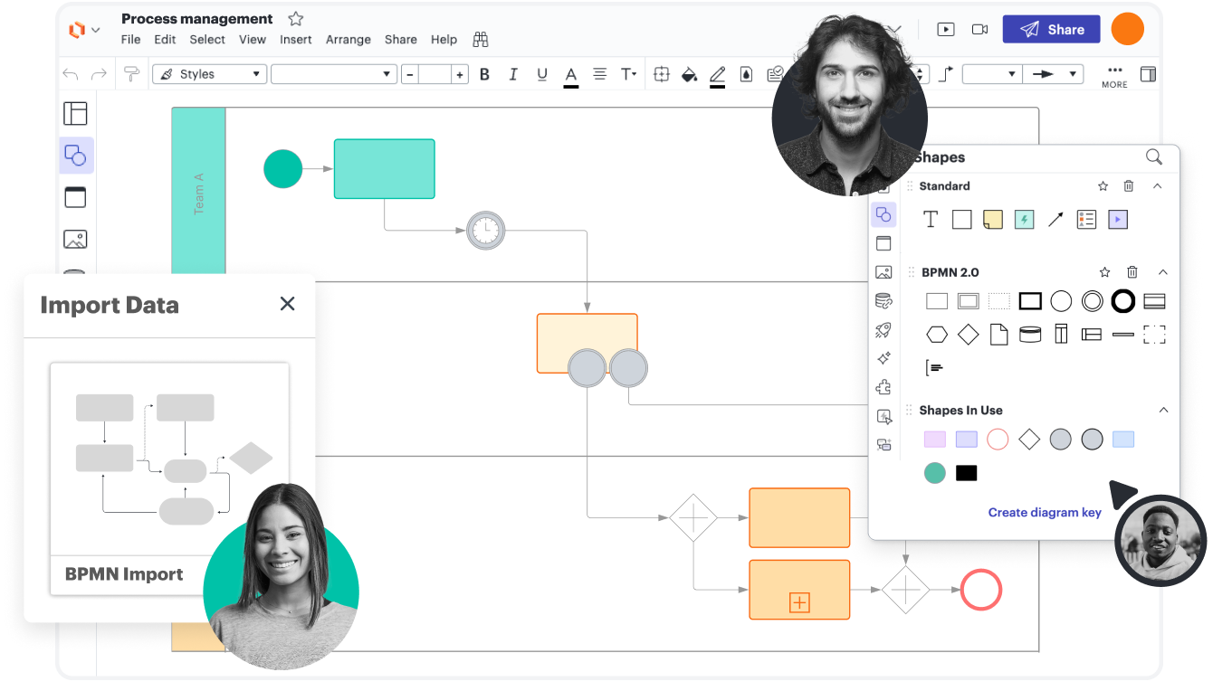The width and height of the screenshot is (1232, 691).
Task: Click the search icon in Shapes panel
Action: [1153, 157]
